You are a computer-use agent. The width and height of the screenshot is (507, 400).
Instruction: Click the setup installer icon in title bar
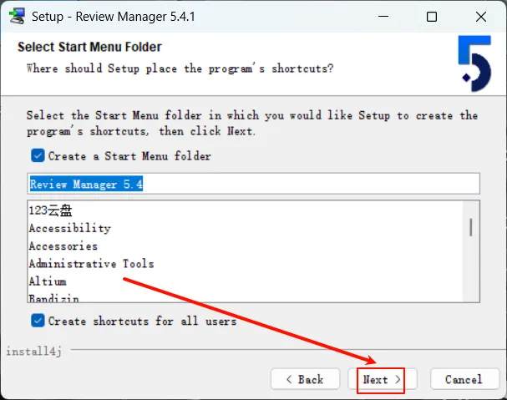17,16
